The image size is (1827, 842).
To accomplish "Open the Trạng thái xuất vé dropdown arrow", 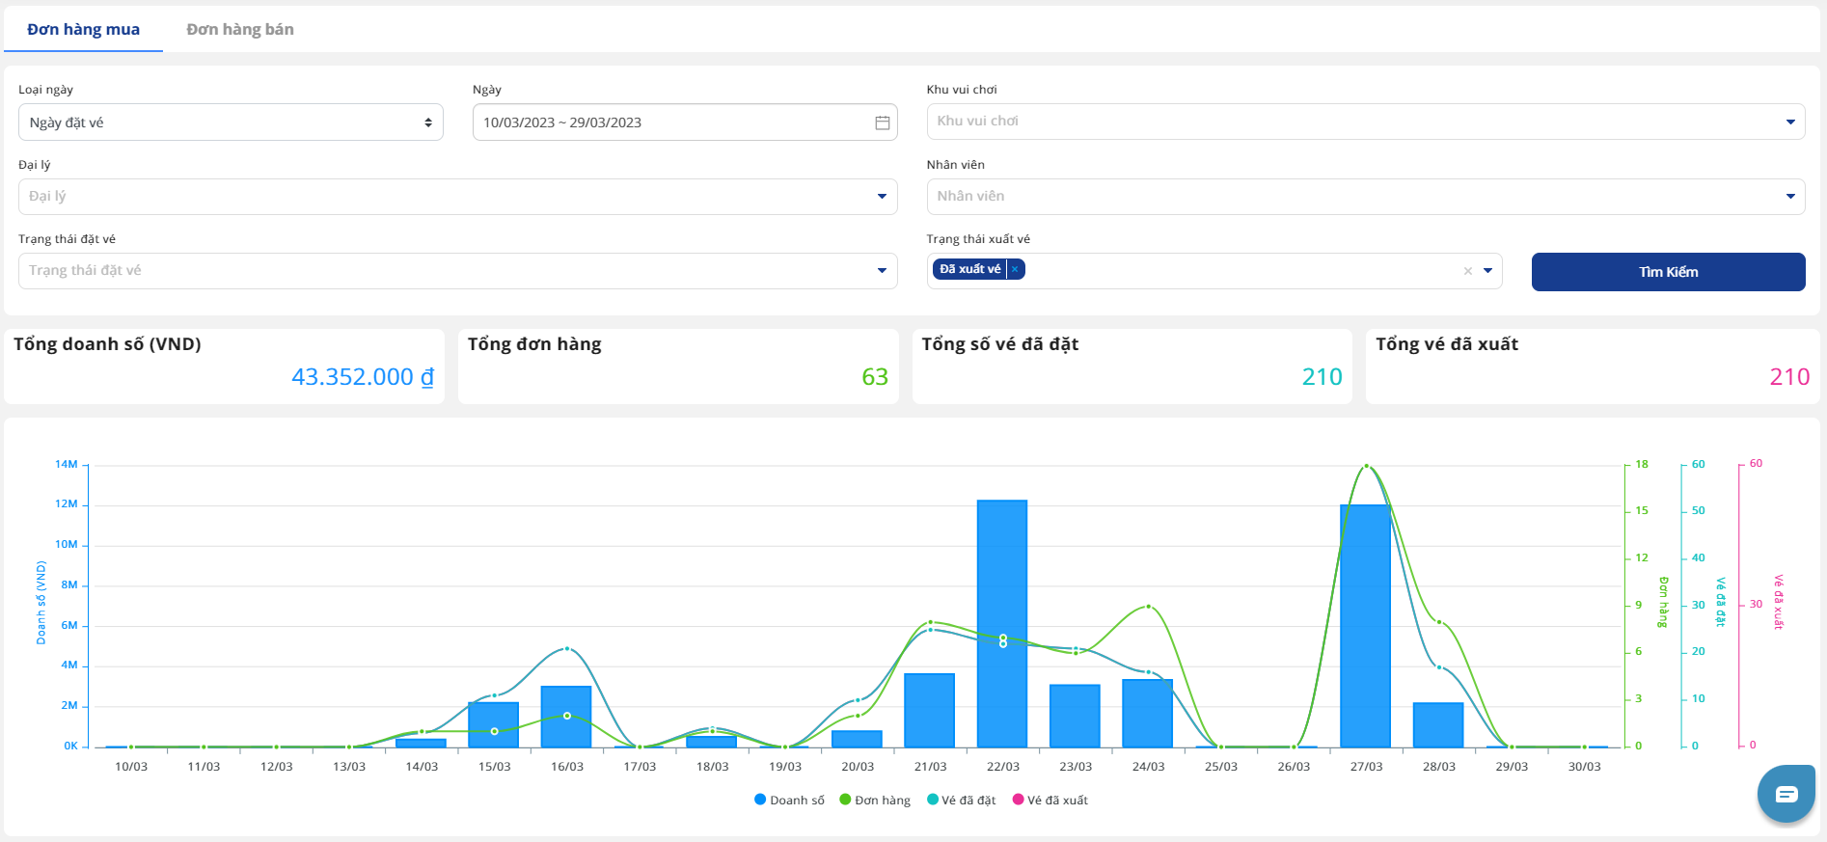I will tap(1487, 271).
